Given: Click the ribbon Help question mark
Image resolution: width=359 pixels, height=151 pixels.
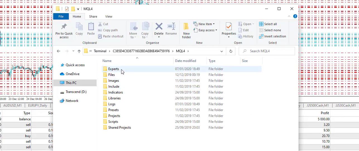Looking at the screenshot, I should (x=295, y=16).
